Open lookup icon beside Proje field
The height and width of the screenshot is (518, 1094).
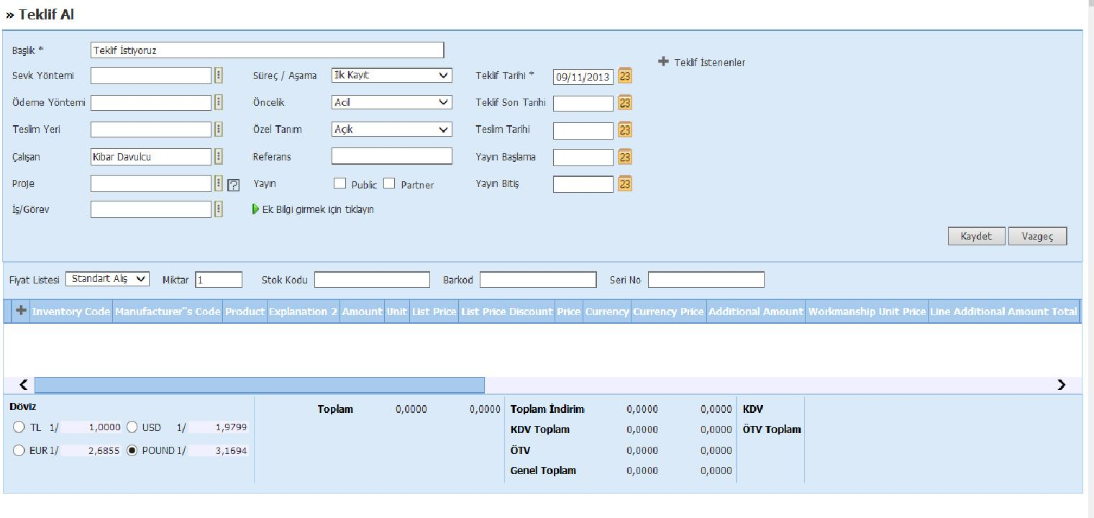coord(219,184)
